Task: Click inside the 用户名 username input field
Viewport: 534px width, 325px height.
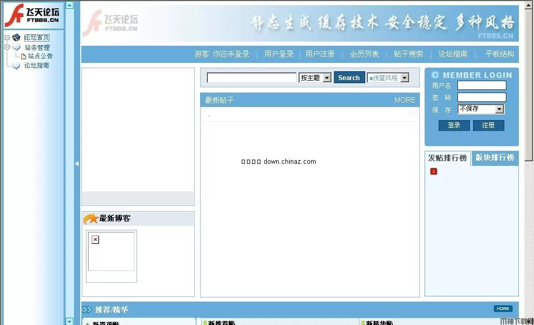Action: pos(481,85)
